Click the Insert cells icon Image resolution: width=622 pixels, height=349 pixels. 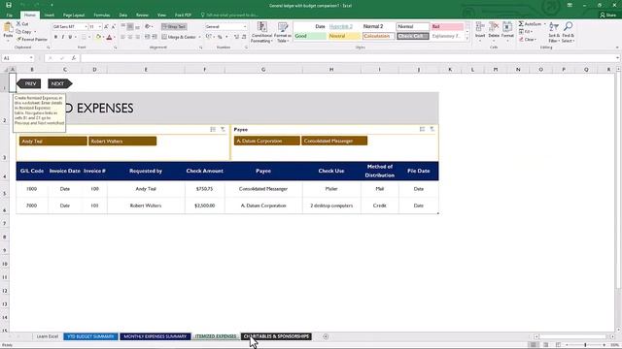click(480, 27)
